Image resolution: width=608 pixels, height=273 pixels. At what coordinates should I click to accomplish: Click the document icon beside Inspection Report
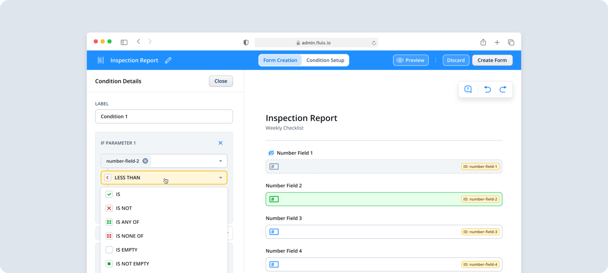point(101,60)
